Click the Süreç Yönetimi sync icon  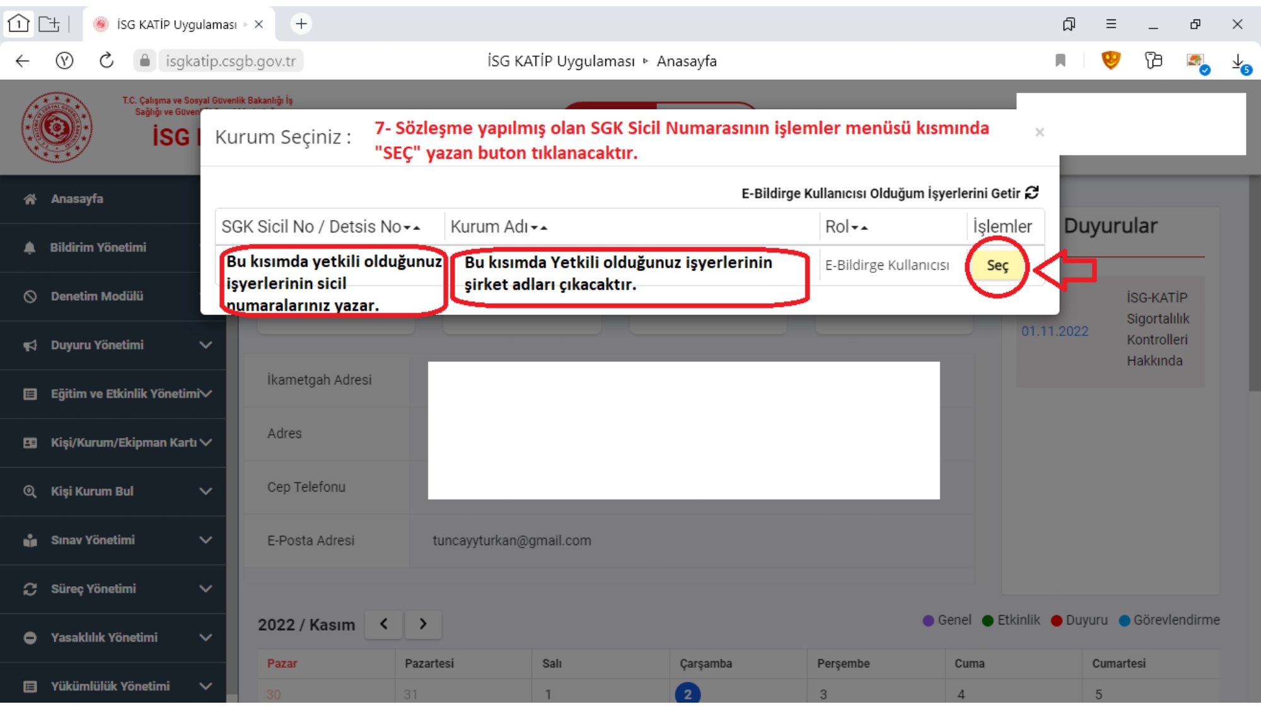click(30, 589)
